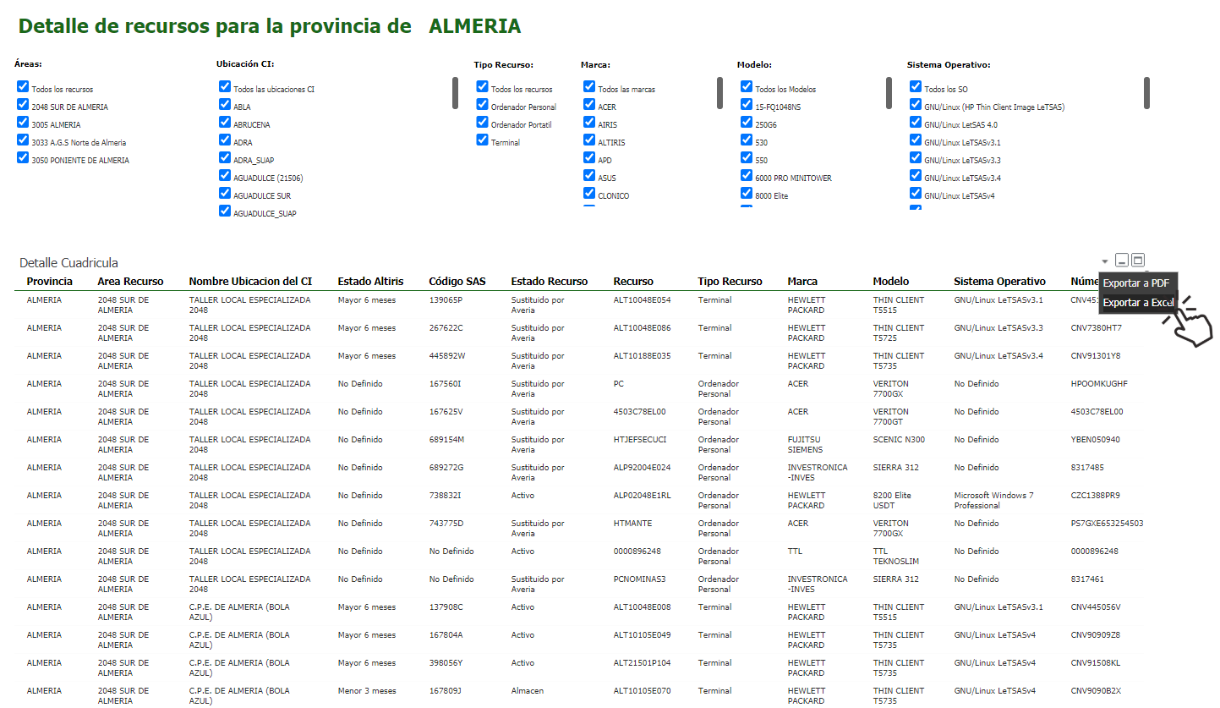
Task: Click the Marca list scrollbar
Action: point(719,93)
